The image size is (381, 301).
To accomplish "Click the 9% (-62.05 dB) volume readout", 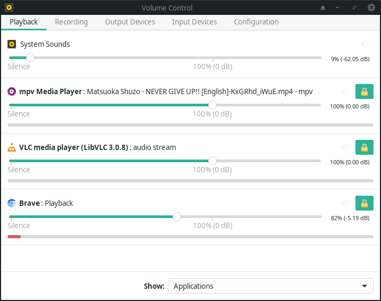I will click(x=350, y=59).
